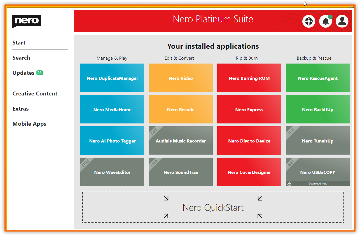The width and height of the screenshot is (360, 236).
Task: Click the Edit & Convert column heading
Action: click(x=179, y=58)
